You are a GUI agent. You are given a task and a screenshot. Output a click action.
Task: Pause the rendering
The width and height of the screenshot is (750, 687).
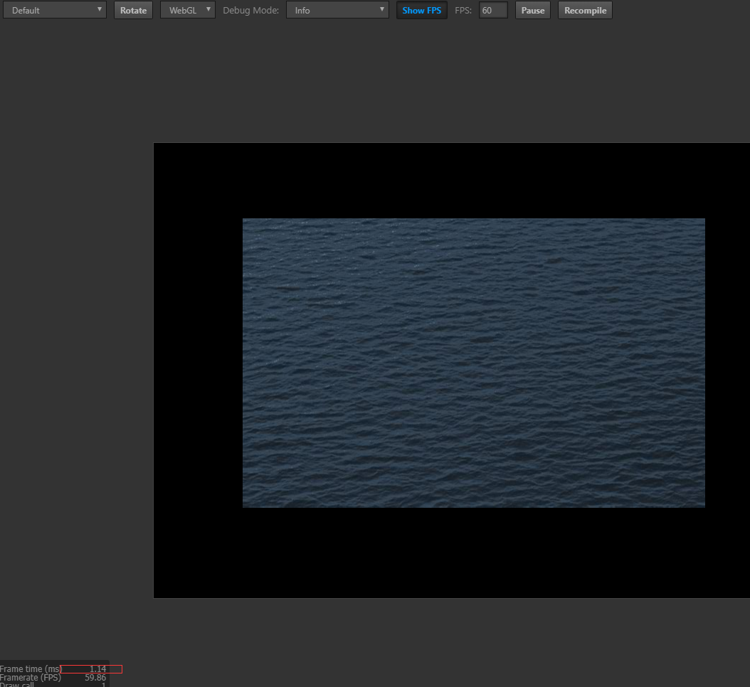point(532,10)
